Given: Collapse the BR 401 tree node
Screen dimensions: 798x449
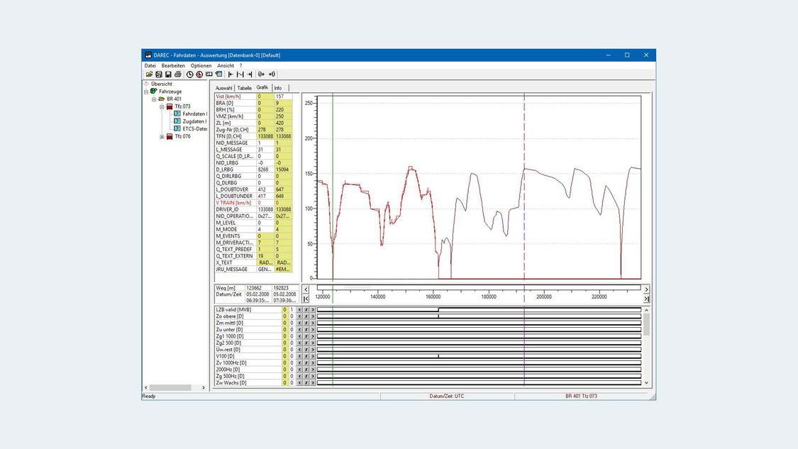Looking at the screenshot, I should click(x=154, y=99).
